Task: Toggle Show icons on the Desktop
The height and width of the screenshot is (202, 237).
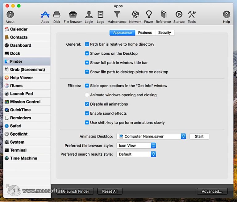Action: pyautogui.click(x=87, y=53)
